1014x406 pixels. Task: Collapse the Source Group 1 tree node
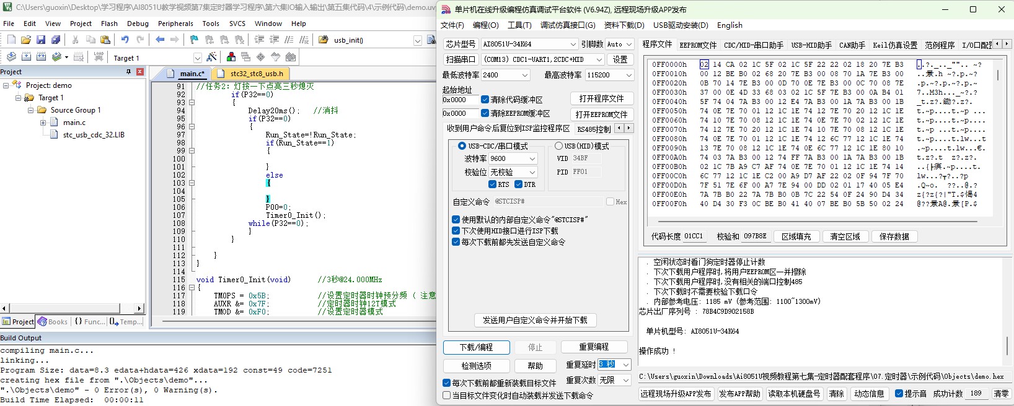(31, 110)
